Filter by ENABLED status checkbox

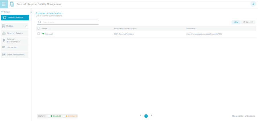[49, 116]
